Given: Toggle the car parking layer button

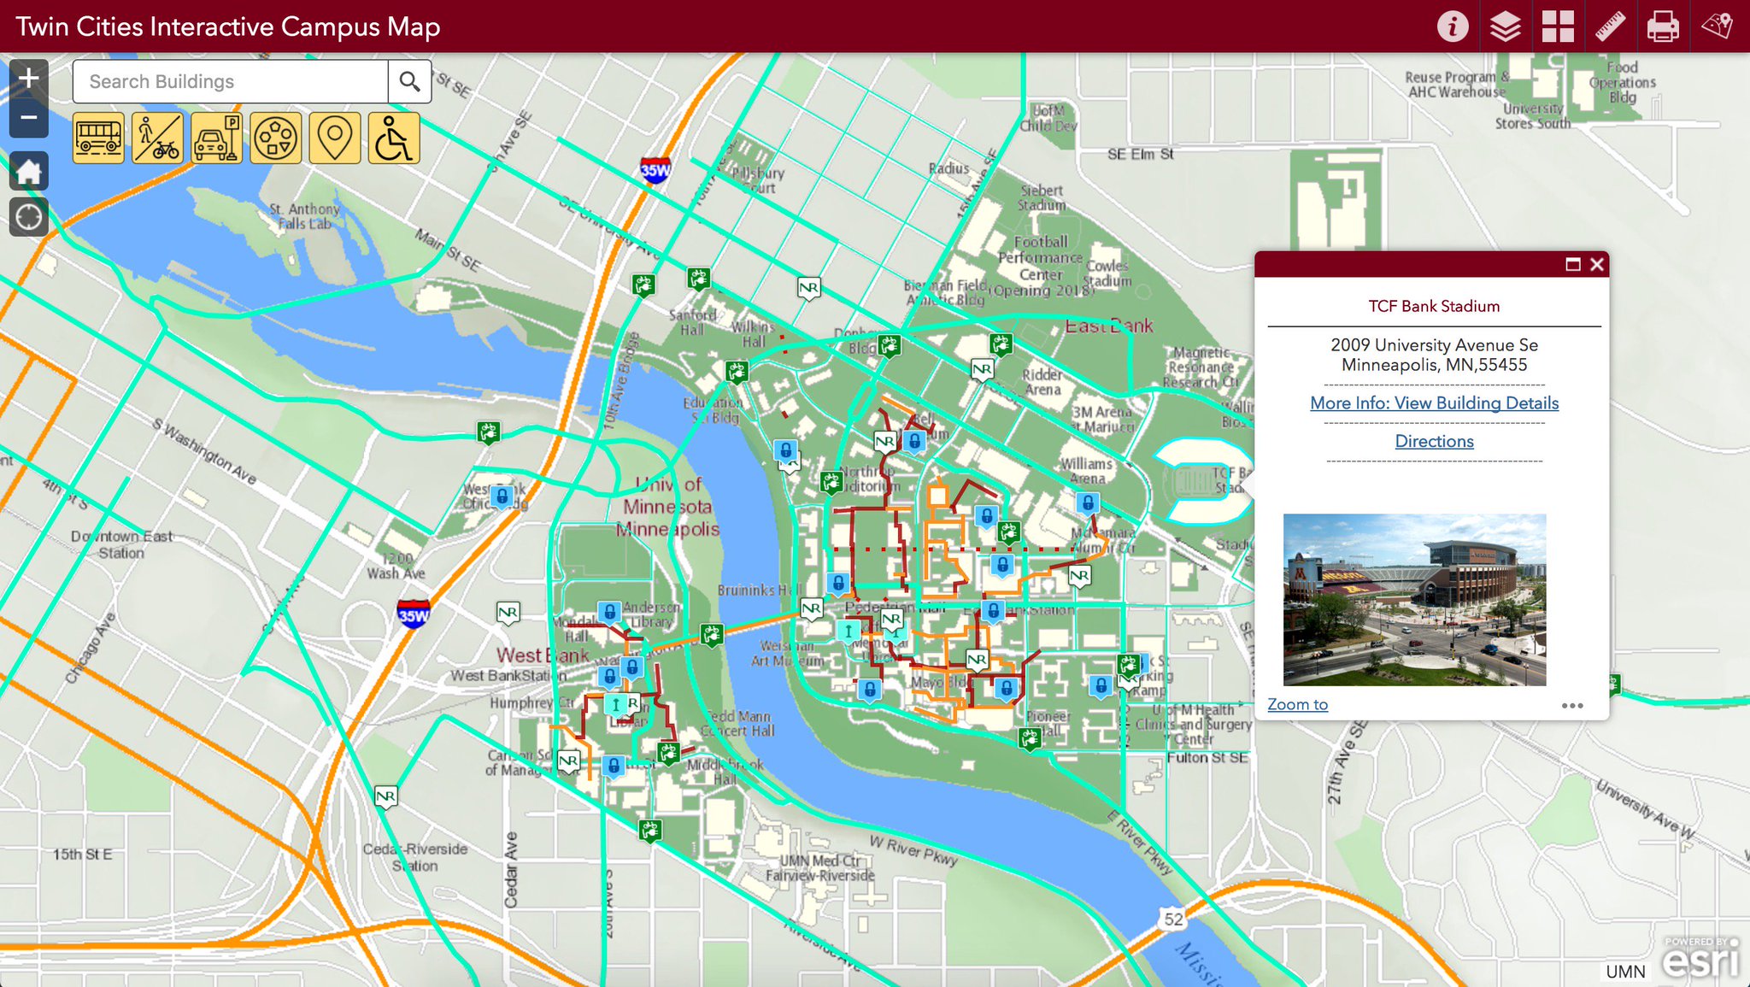Looking at the screenshot, I should coord(216,138).
